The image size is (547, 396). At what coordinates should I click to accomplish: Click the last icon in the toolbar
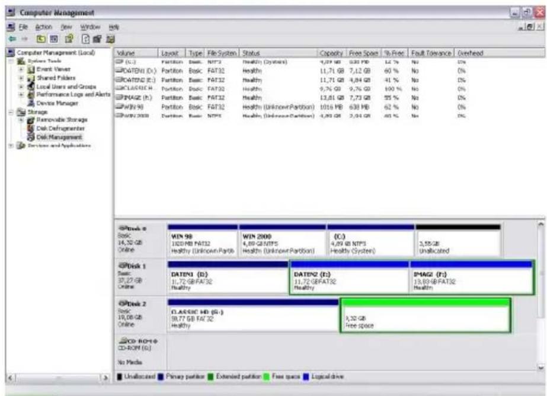111,39
